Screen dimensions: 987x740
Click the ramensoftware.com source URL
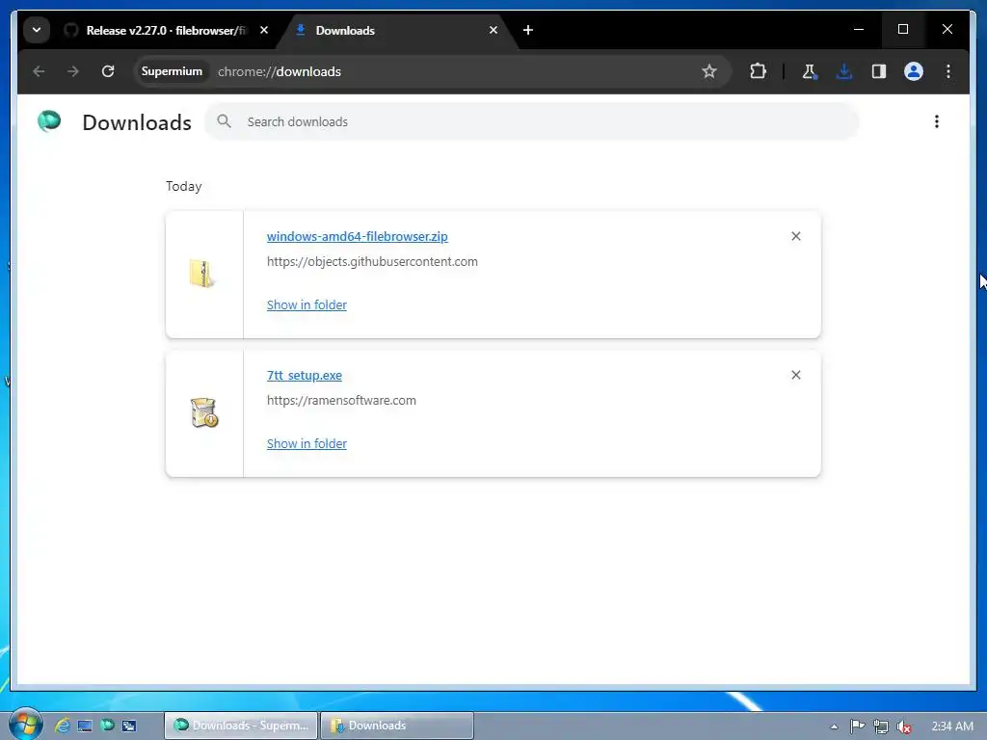point(341,401)
